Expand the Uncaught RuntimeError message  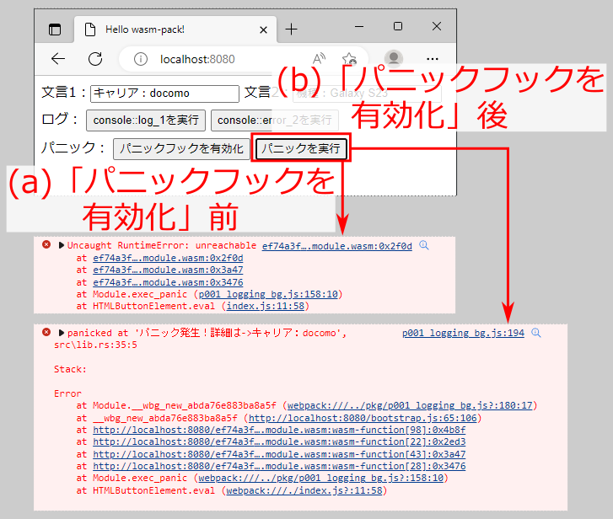[62, 245]
